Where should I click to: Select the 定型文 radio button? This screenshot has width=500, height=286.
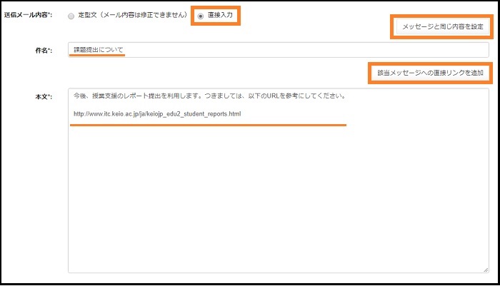[71, 16]
